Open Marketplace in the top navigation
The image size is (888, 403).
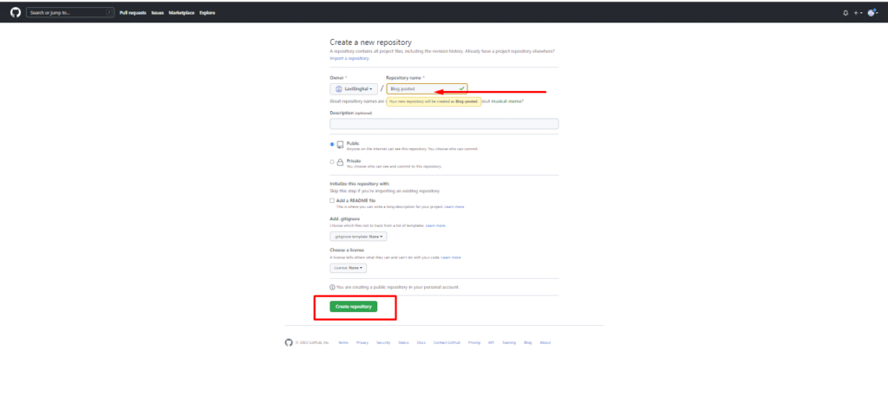(x=182, y=12)
